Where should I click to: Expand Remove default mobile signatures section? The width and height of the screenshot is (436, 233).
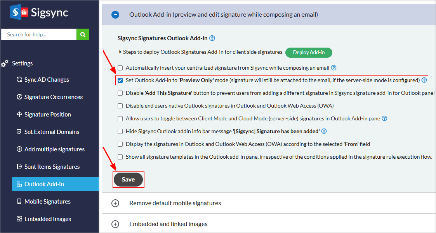click(x=115, y=203)
